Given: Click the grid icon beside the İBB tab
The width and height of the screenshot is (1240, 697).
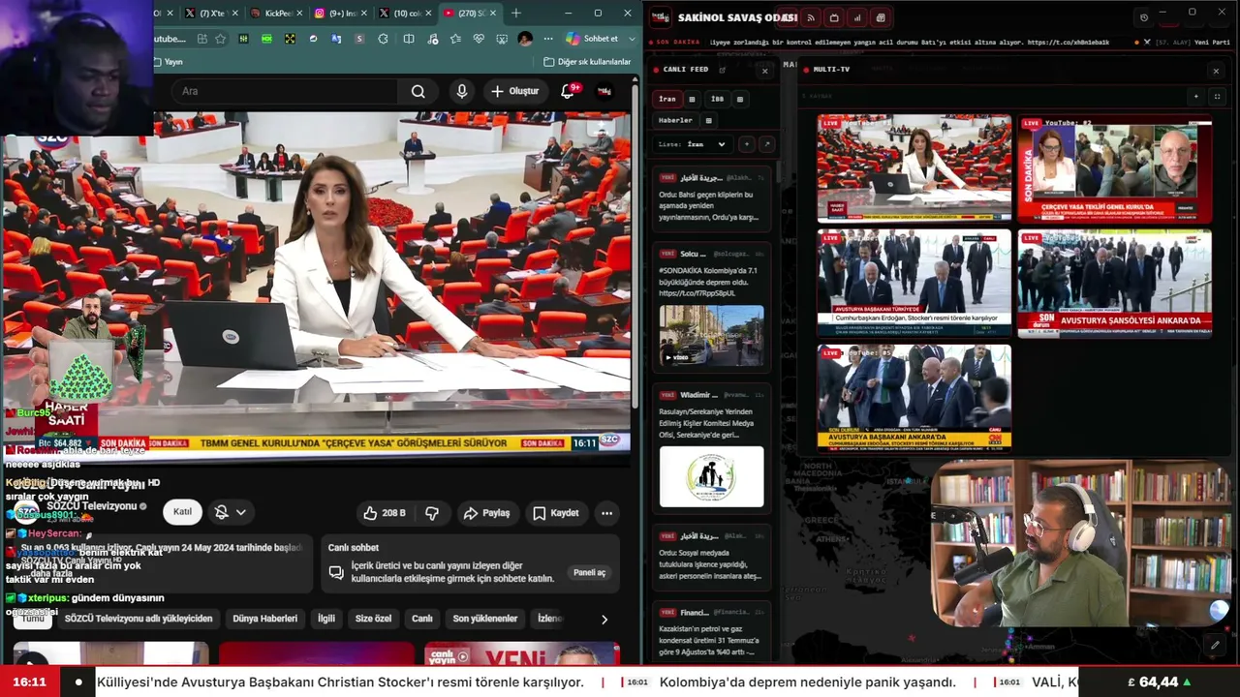Looking at the screenshot, I should click(740, 99).
